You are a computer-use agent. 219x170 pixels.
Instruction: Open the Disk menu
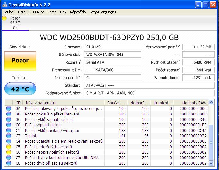click(x=63, y=12)
